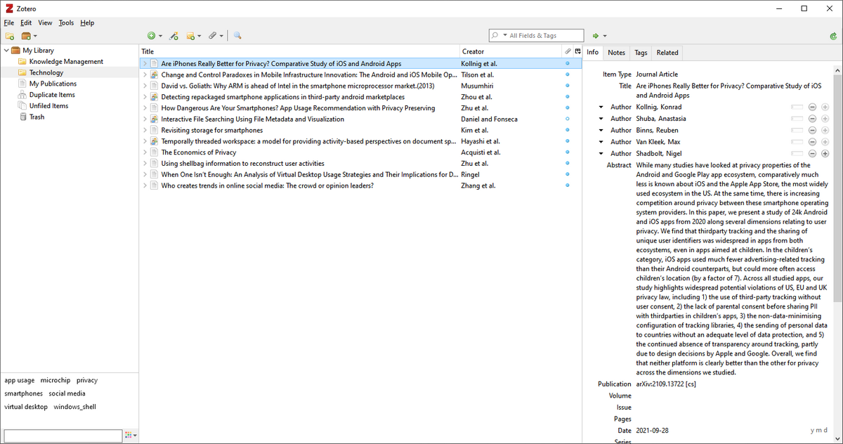The image size is (843, 444).
Task: Filter by the 'social media' tag
Action: coord(67,393)
